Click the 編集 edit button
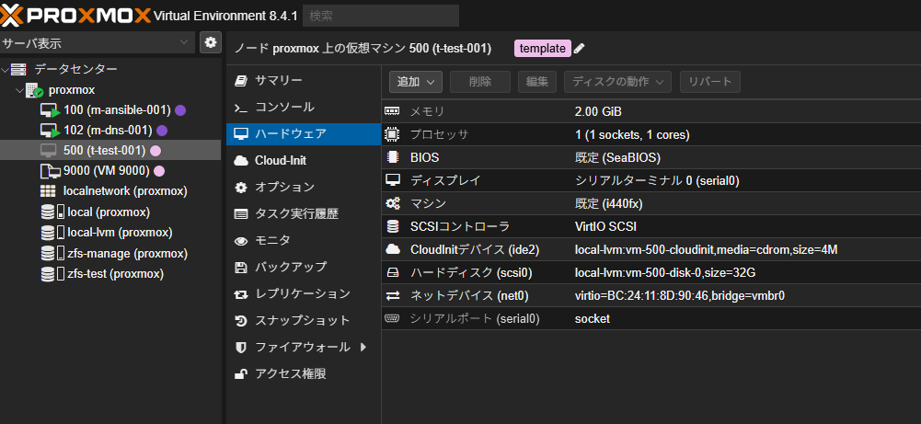This screenshot has height=424, width=921. 537,82
